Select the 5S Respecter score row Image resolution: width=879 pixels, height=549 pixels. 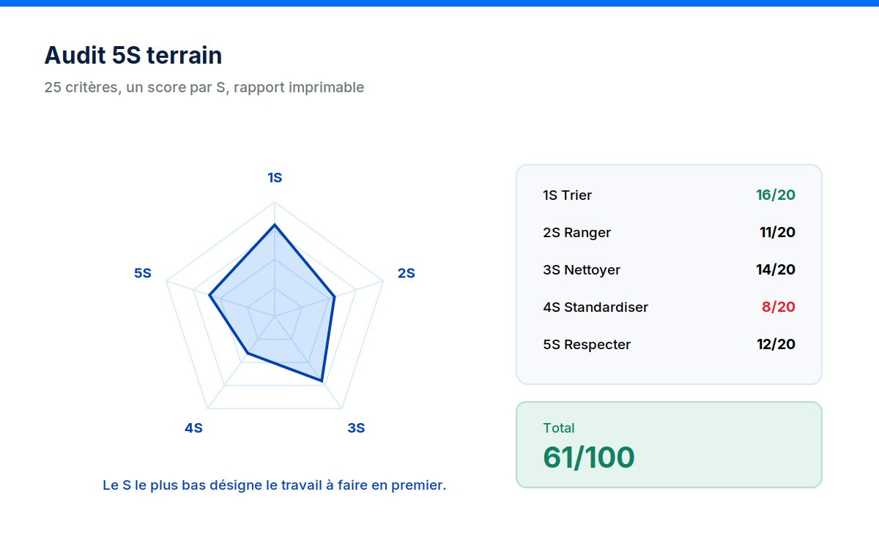coord(670,345)
